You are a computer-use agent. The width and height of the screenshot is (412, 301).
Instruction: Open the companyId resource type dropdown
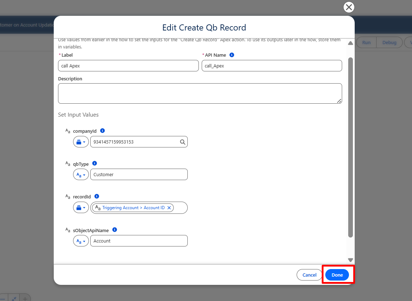click(81, 142)
